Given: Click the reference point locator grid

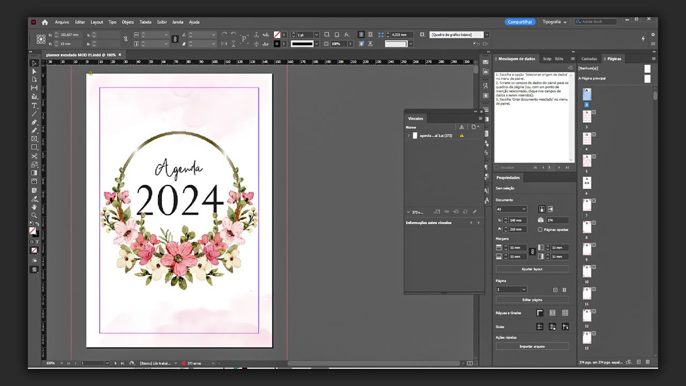Looking at the screenshot, I should point(41,39).
